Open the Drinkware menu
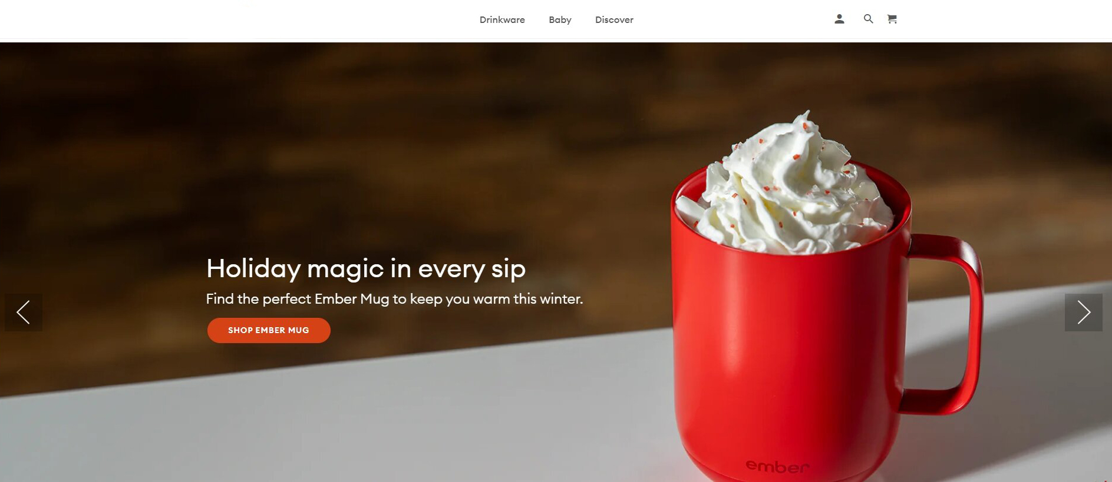This screenshot has height=482, width=1112. click(502, 20)
